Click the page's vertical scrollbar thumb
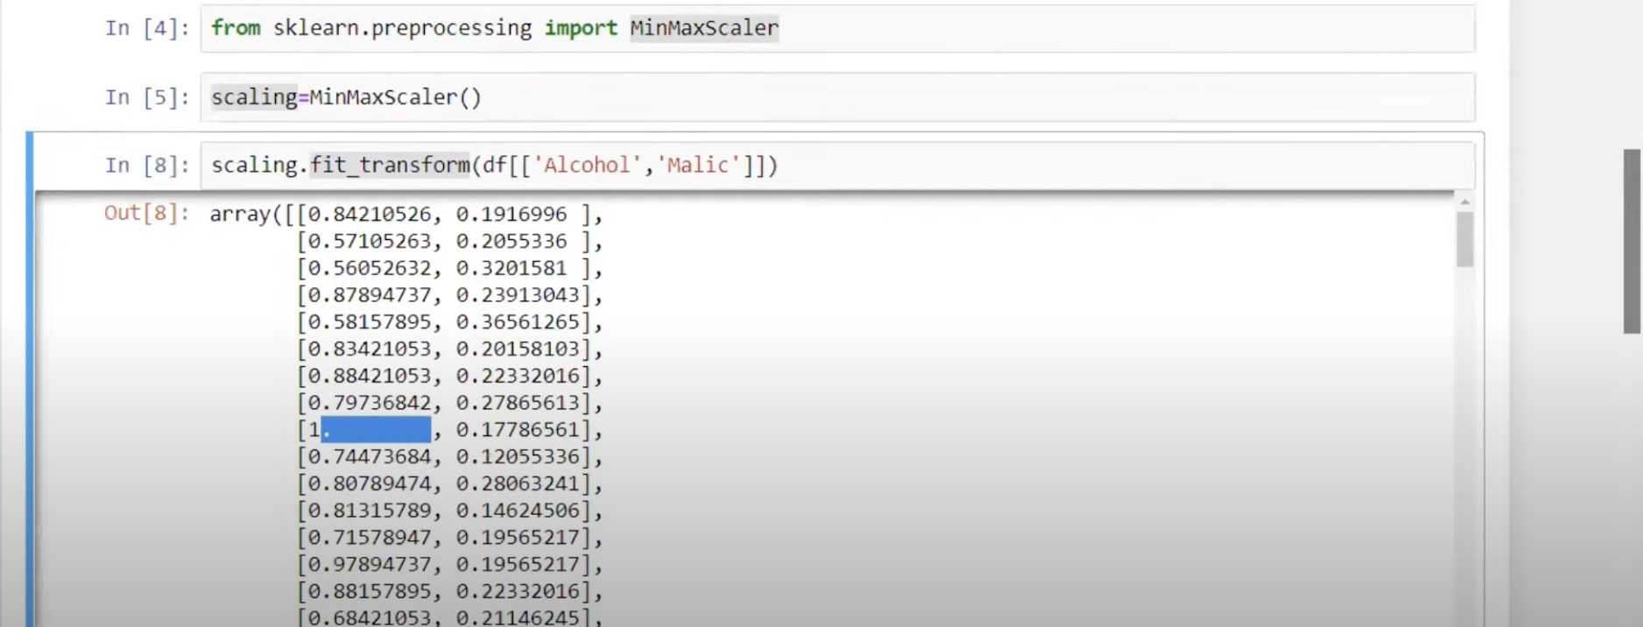 (x=1632, y=241)
